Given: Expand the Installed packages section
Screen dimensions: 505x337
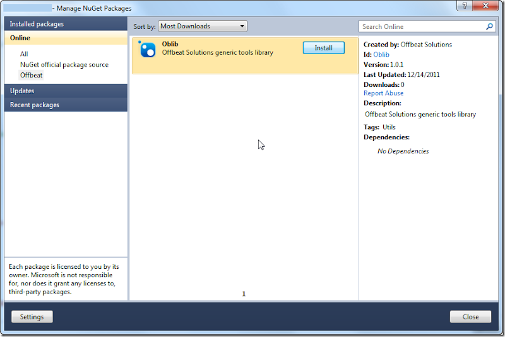Looking at the screenshot, I should [x=66, y=24].
